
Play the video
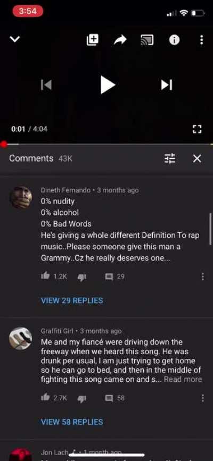[108, 85]
